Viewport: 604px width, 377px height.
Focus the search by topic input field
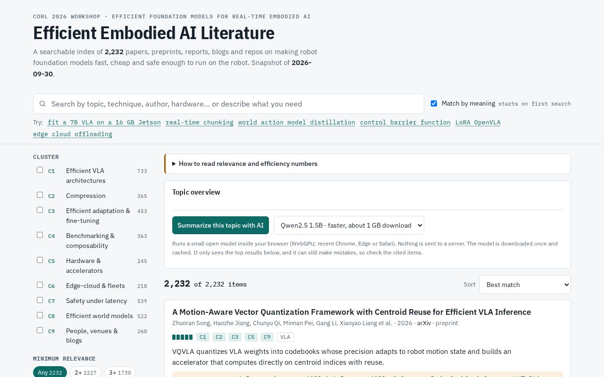(228, 104)
